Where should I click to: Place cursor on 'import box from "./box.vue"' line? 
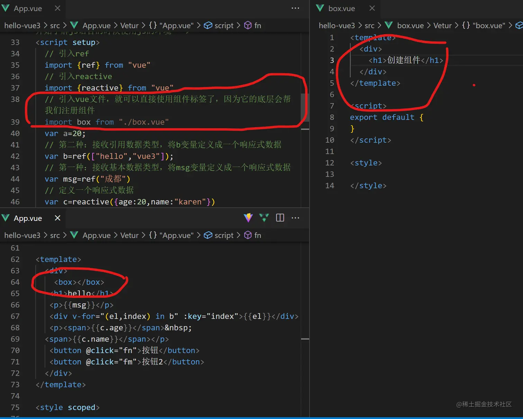pos(107,122)
